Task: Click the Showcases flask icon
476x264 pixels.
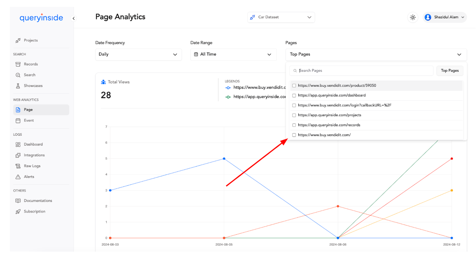Action: [x=18, y=86]
